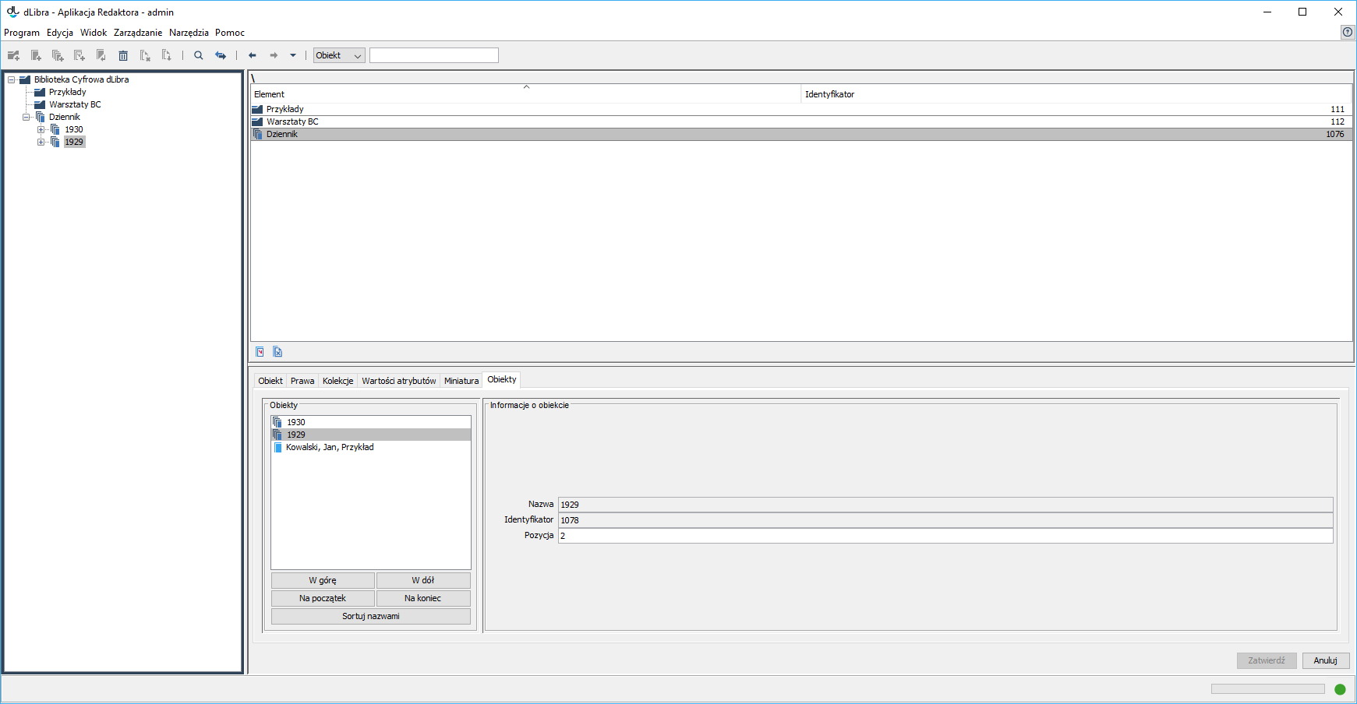Collapse the Dziennik tree node
Screen dimensions: 1357x704
26,117
